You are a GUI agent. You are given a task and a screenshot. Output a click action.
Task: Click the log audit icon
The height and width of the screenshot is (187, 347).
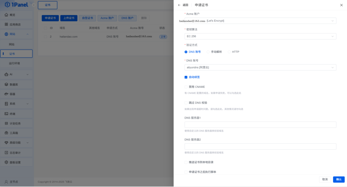pos(6,153)
